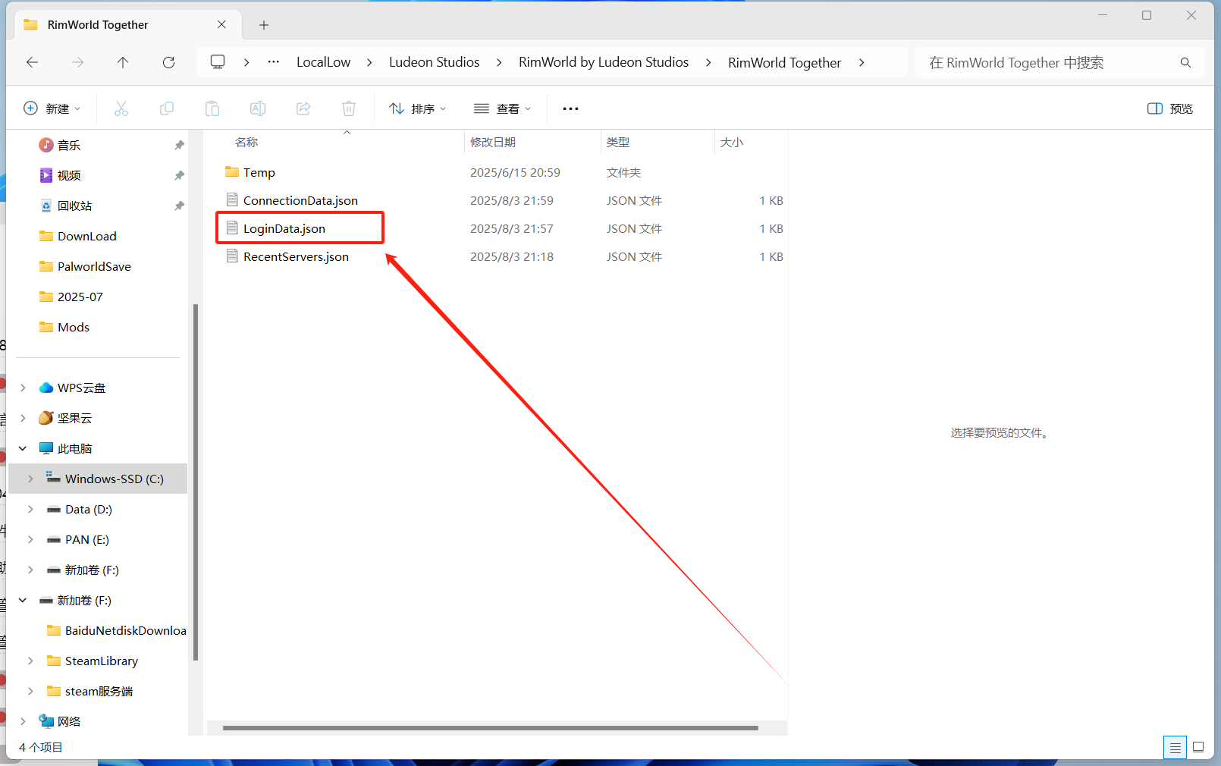The image size is (1221, 766).
Task: Click the navigation pane vertical scrollbar
Action: click(196, 482)
